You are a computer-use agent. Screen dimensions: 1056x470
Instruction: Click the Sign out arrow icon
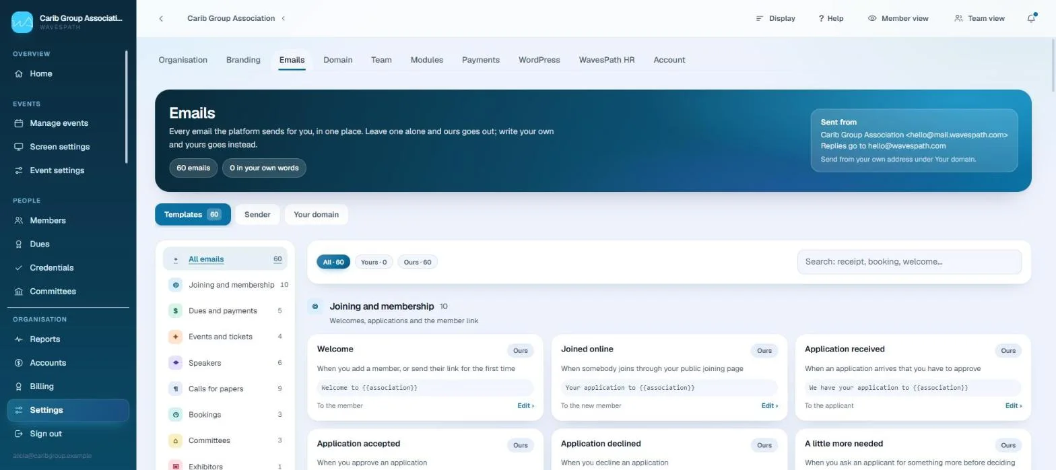coord(19,434)
